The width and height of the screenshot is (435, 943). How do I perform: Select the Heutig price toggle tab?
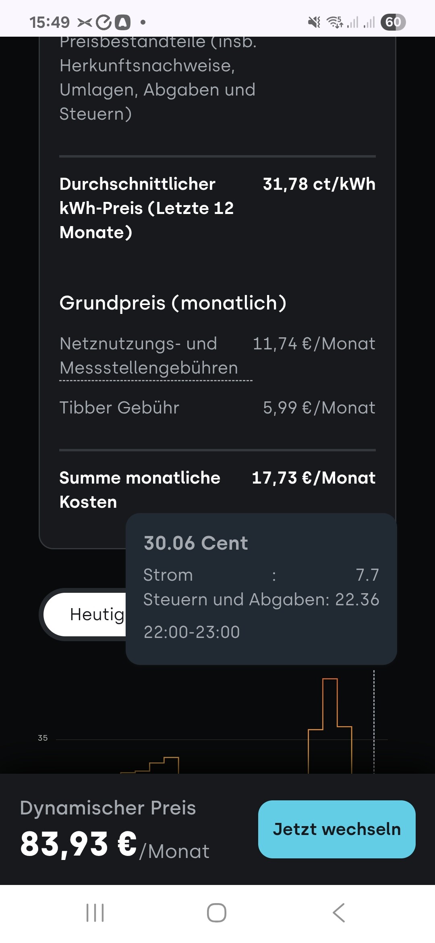[87, 614]
